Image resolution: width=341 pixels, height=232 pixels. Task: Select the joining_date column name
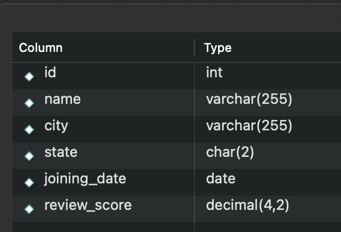coord(85,178)
